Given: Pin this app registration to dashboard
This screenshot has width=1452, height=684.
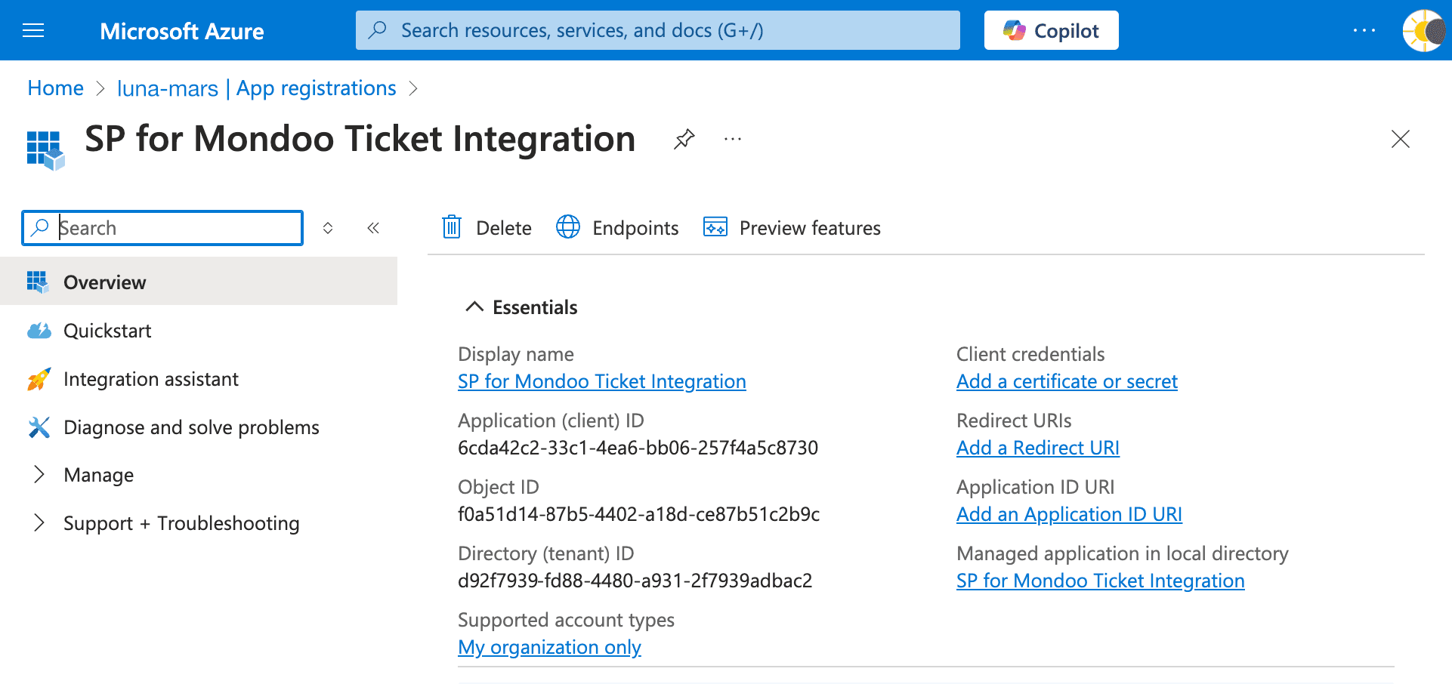Looking at the screenshot, I should coord(684,139).
